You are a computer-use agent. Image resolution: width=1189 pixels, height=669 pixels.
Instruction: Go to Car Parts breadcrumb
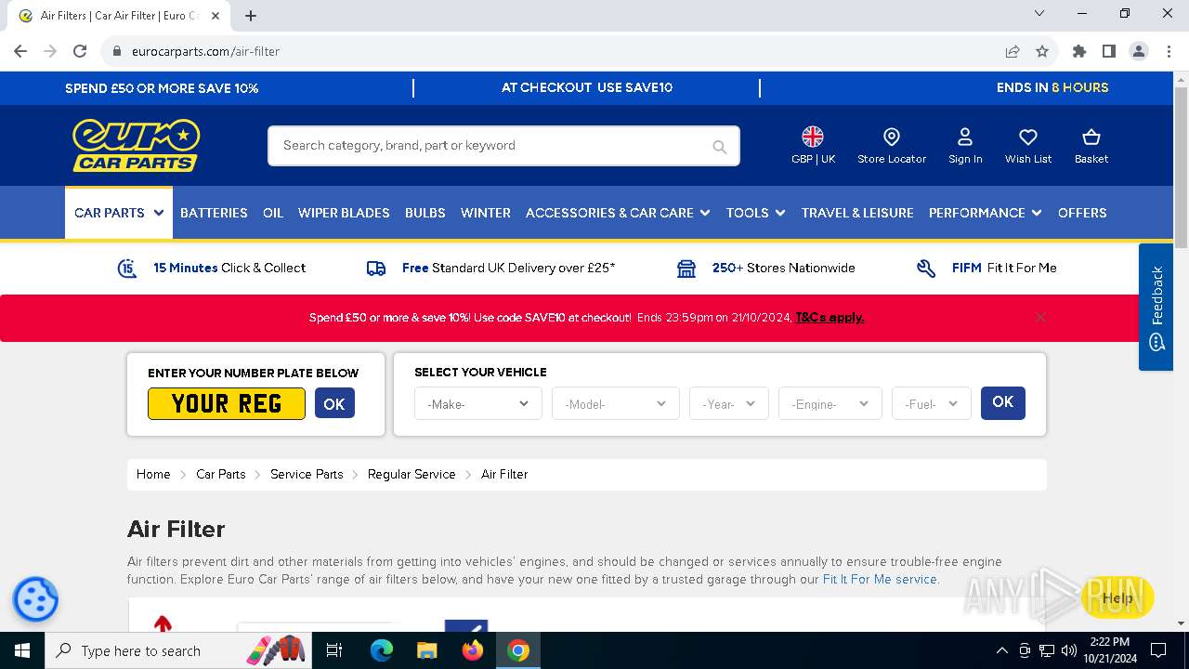click(x=221, y=474)
